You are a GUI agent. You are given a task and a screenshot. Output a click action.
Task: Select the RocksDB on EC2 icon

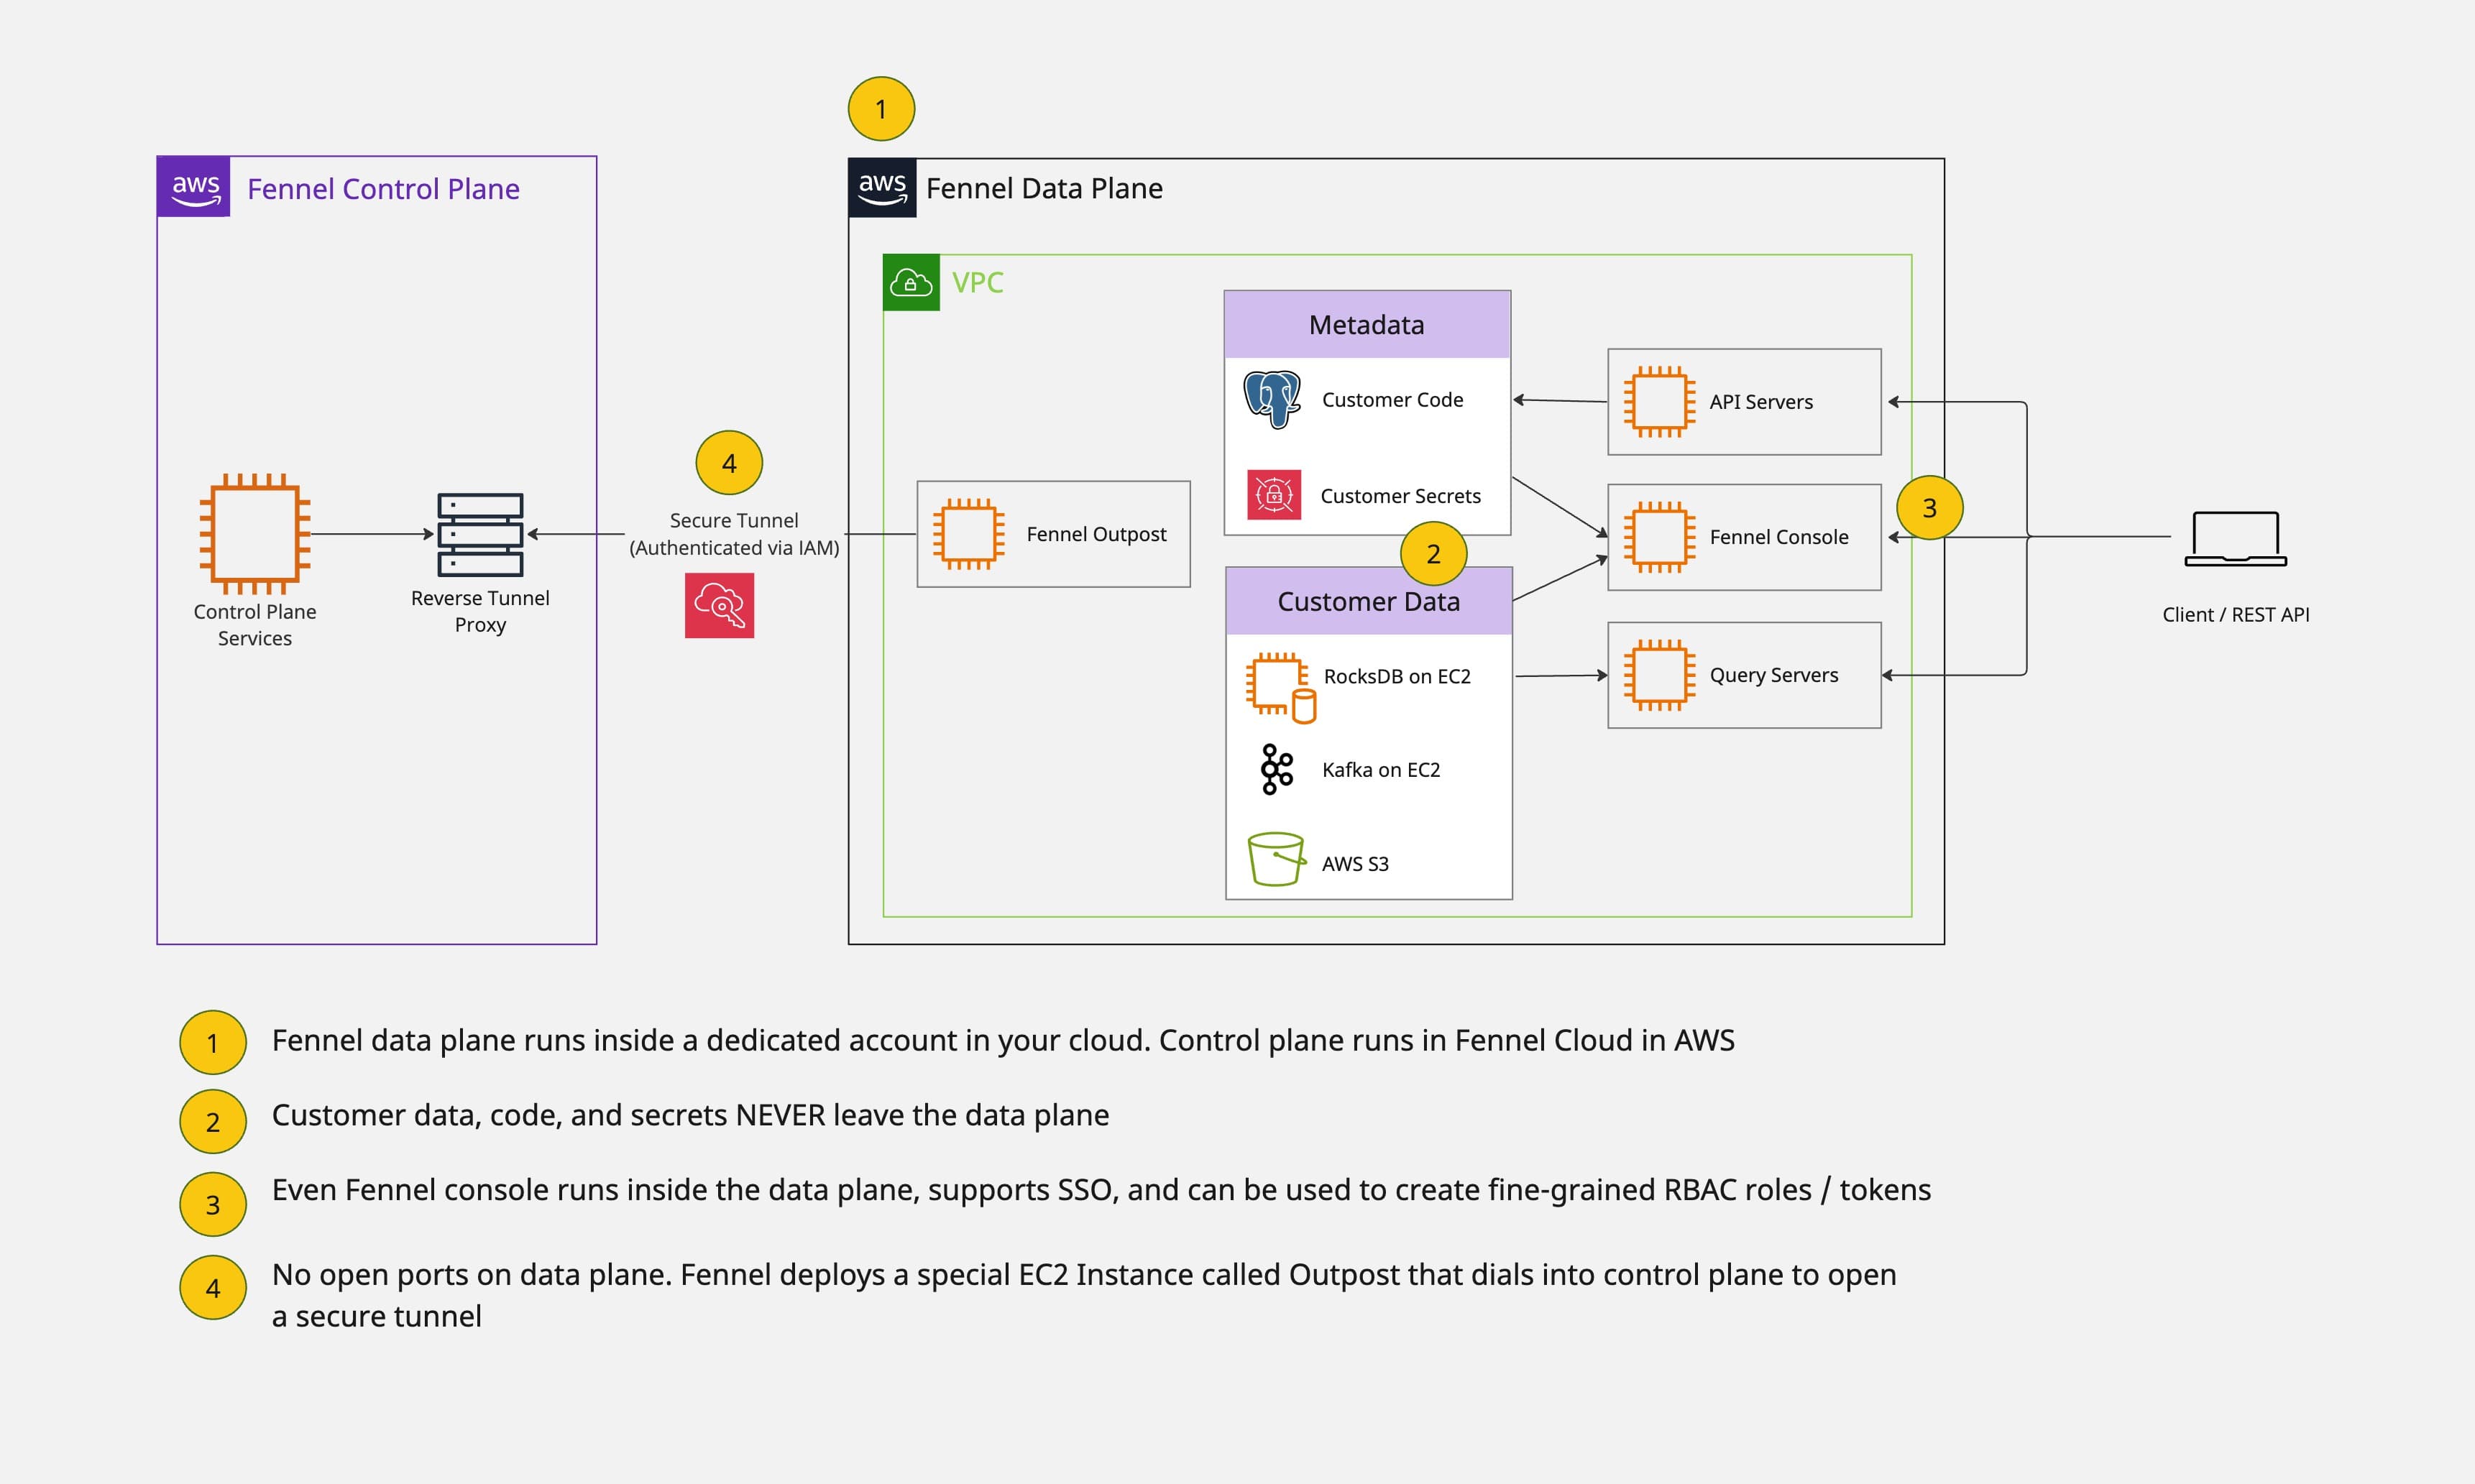click(x=1281, y=688)
